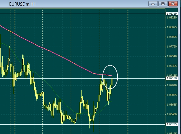Close the EURUSDm,H1 chart window
181x134 pixels.
pos(173,4)
